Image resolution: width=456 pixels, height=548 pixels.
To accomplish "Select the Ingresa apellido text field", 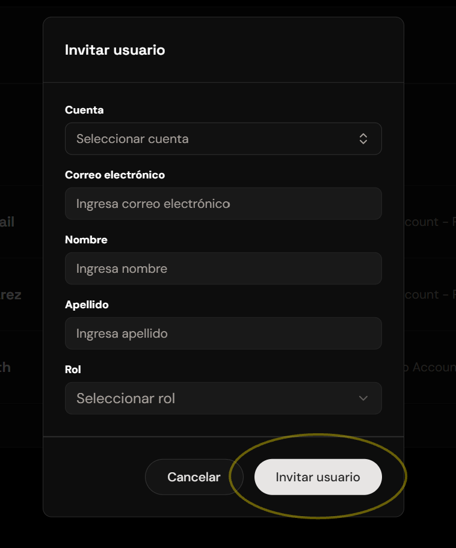I will click(x=223, y=333).
